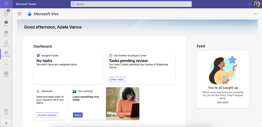Click the ServiceNow Employee Center icon
262x127 pixels.
tap(111, 56)
